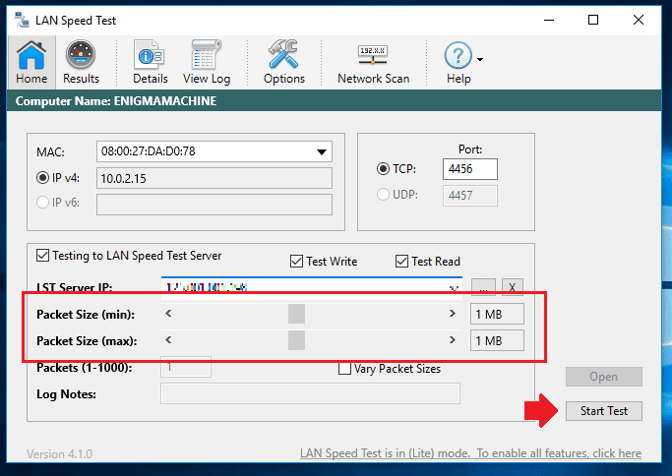Click Packet Size (max) slider thumb
Viewport: 672px width, 476px height.
[x=296, y=340]
